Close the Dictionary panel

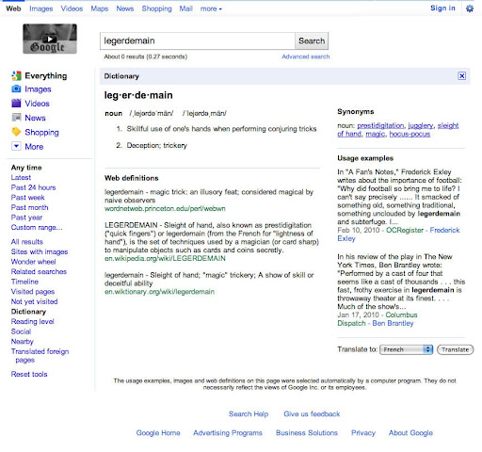(x=461, y=76)
